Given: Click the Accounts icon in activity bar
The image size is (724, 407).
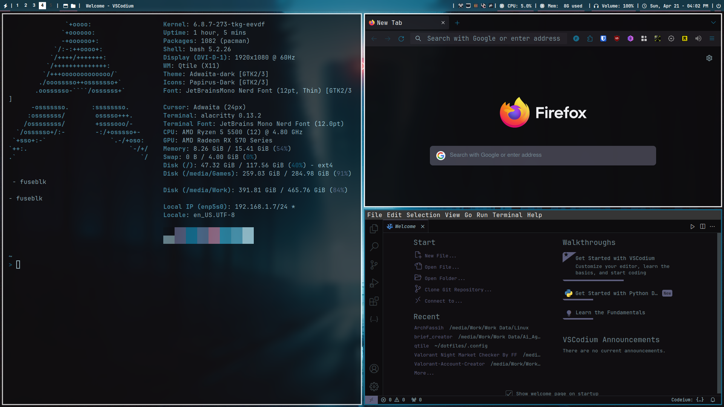Looking at the screenshot, I should pos(374,369).
